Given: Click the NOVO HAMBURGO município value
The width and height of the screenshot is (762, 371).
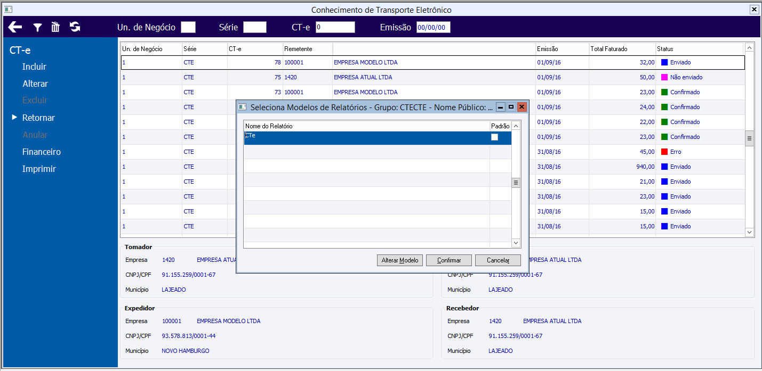Looking at the screenshot, I should click(186, 351).
